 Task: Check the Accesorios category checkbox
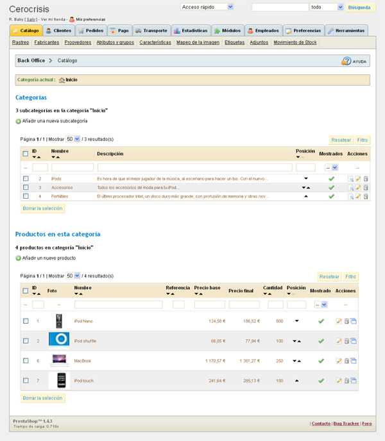[26, 187]
